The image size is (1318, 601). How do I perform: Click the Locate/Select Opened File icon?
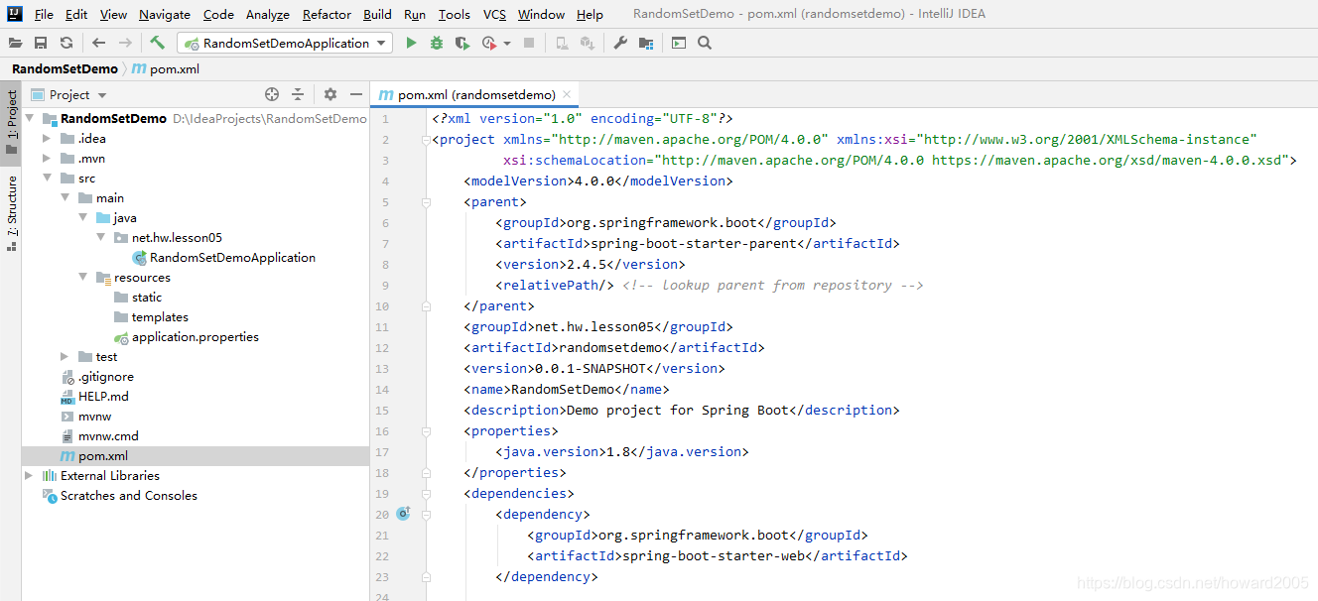(x=272, y=94)
